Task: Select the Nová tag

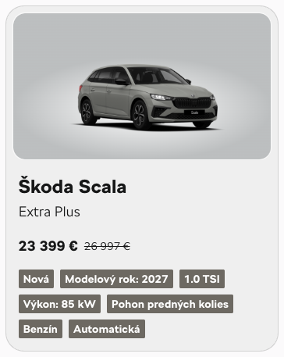Action: [x=36, y=279]
